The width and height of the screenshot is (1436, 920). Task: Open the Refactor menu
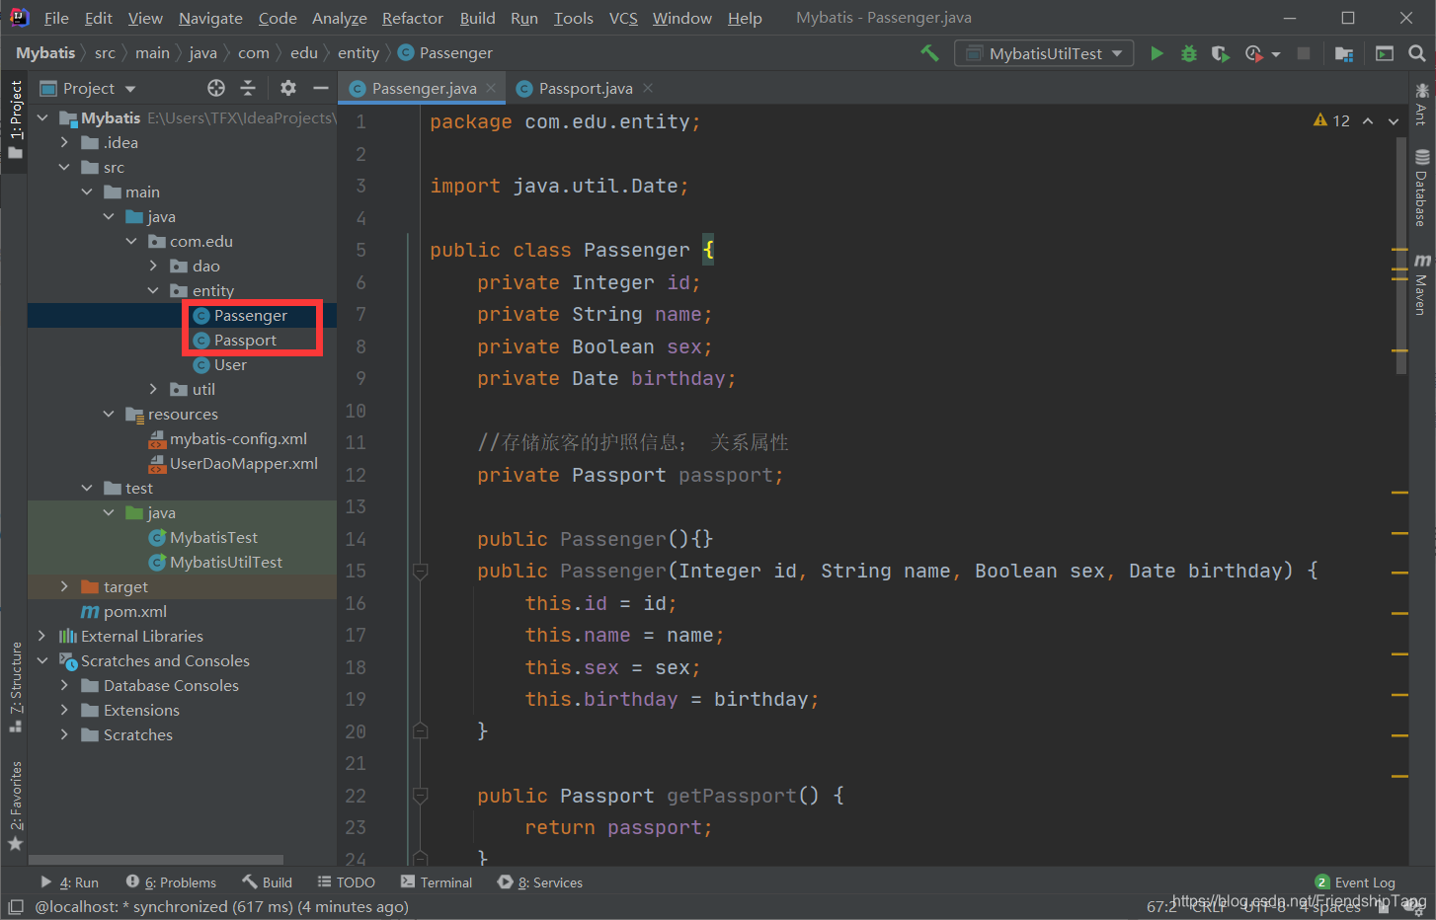coord(413,18)
